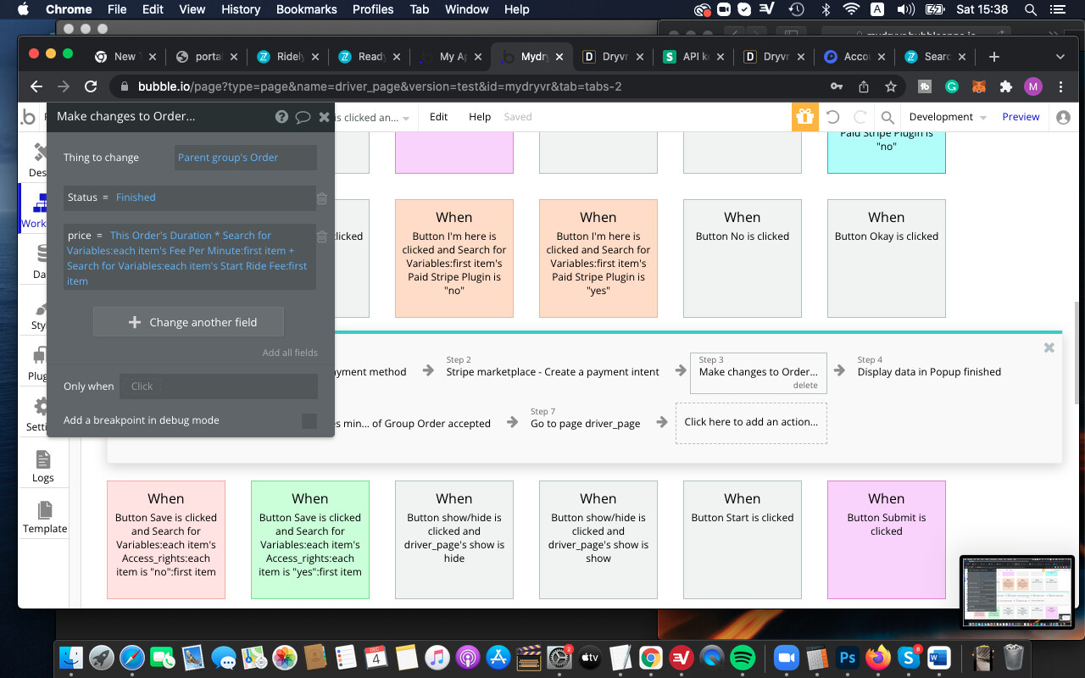Click the Preview link

(x=1021, y=117)
